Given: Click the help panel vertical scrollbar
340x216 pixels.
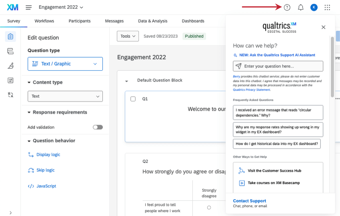Looking at the screenshot, I should tap(332, 67).
